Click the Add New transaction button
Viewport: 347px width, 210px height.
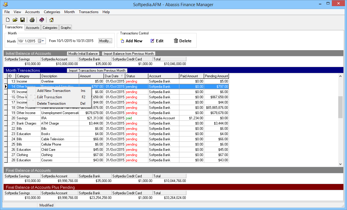(131, 41)
